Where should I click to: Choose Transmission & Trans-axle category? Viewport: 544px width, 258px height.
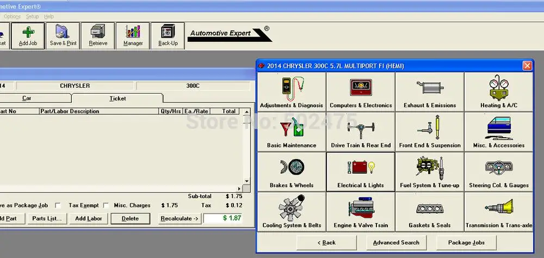(x=498, y=212)
